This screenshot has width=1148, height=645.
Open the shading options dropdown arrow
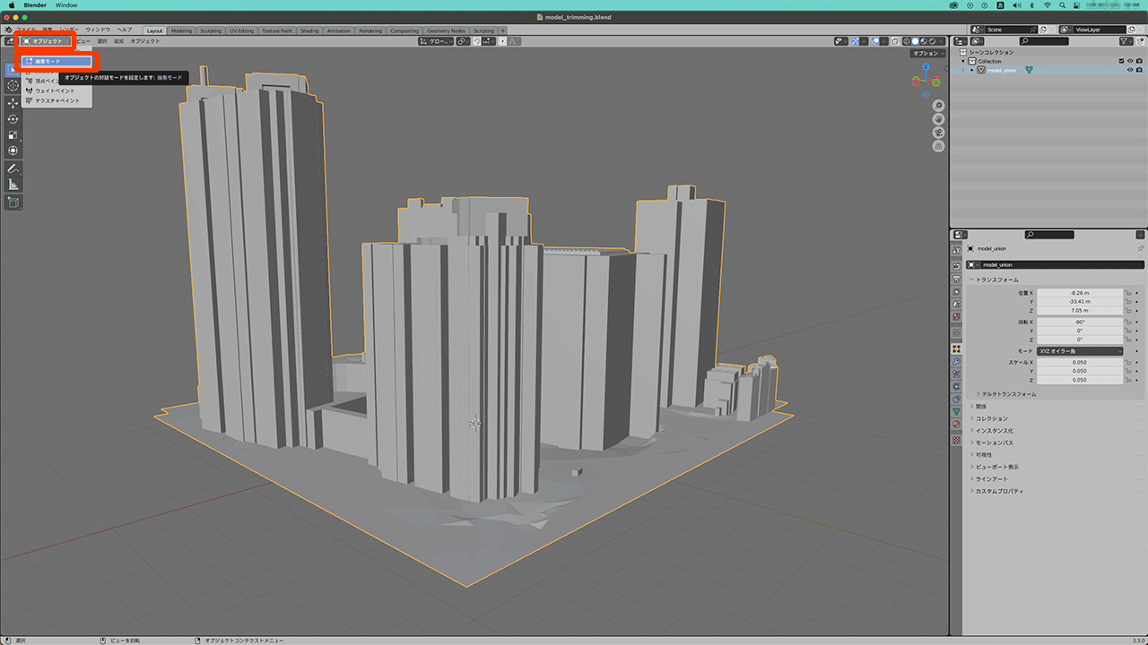(x=942, y=41)
